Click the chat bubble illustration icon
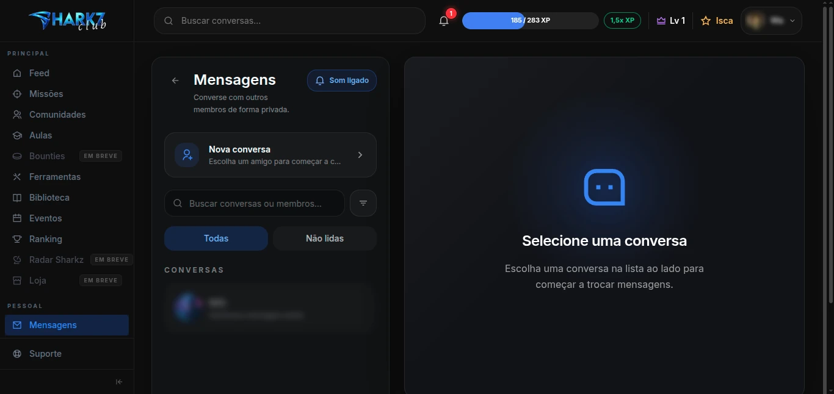Viewport: 834px width, 394px height. [604, 187]
